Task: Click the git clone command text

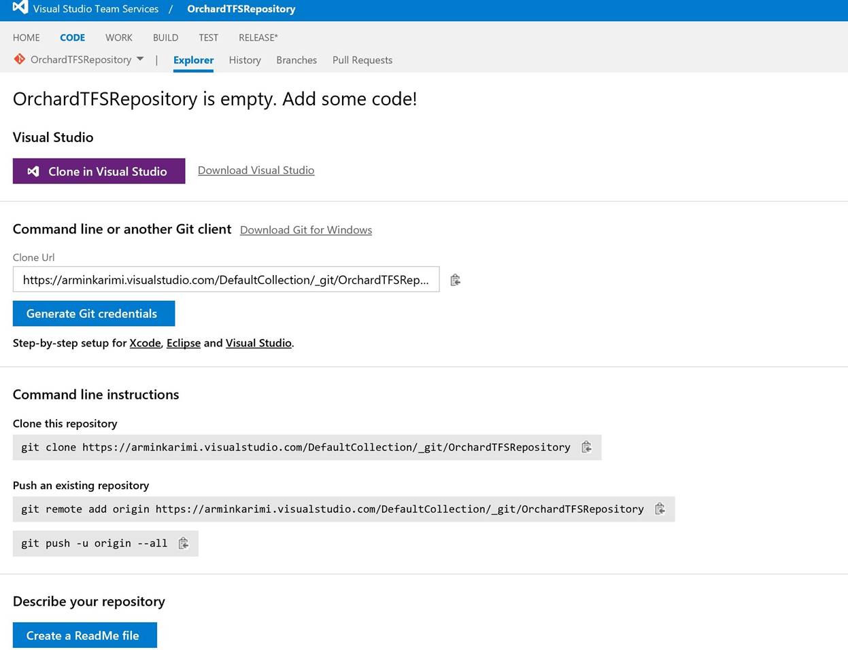Action: tap(296, 447)
